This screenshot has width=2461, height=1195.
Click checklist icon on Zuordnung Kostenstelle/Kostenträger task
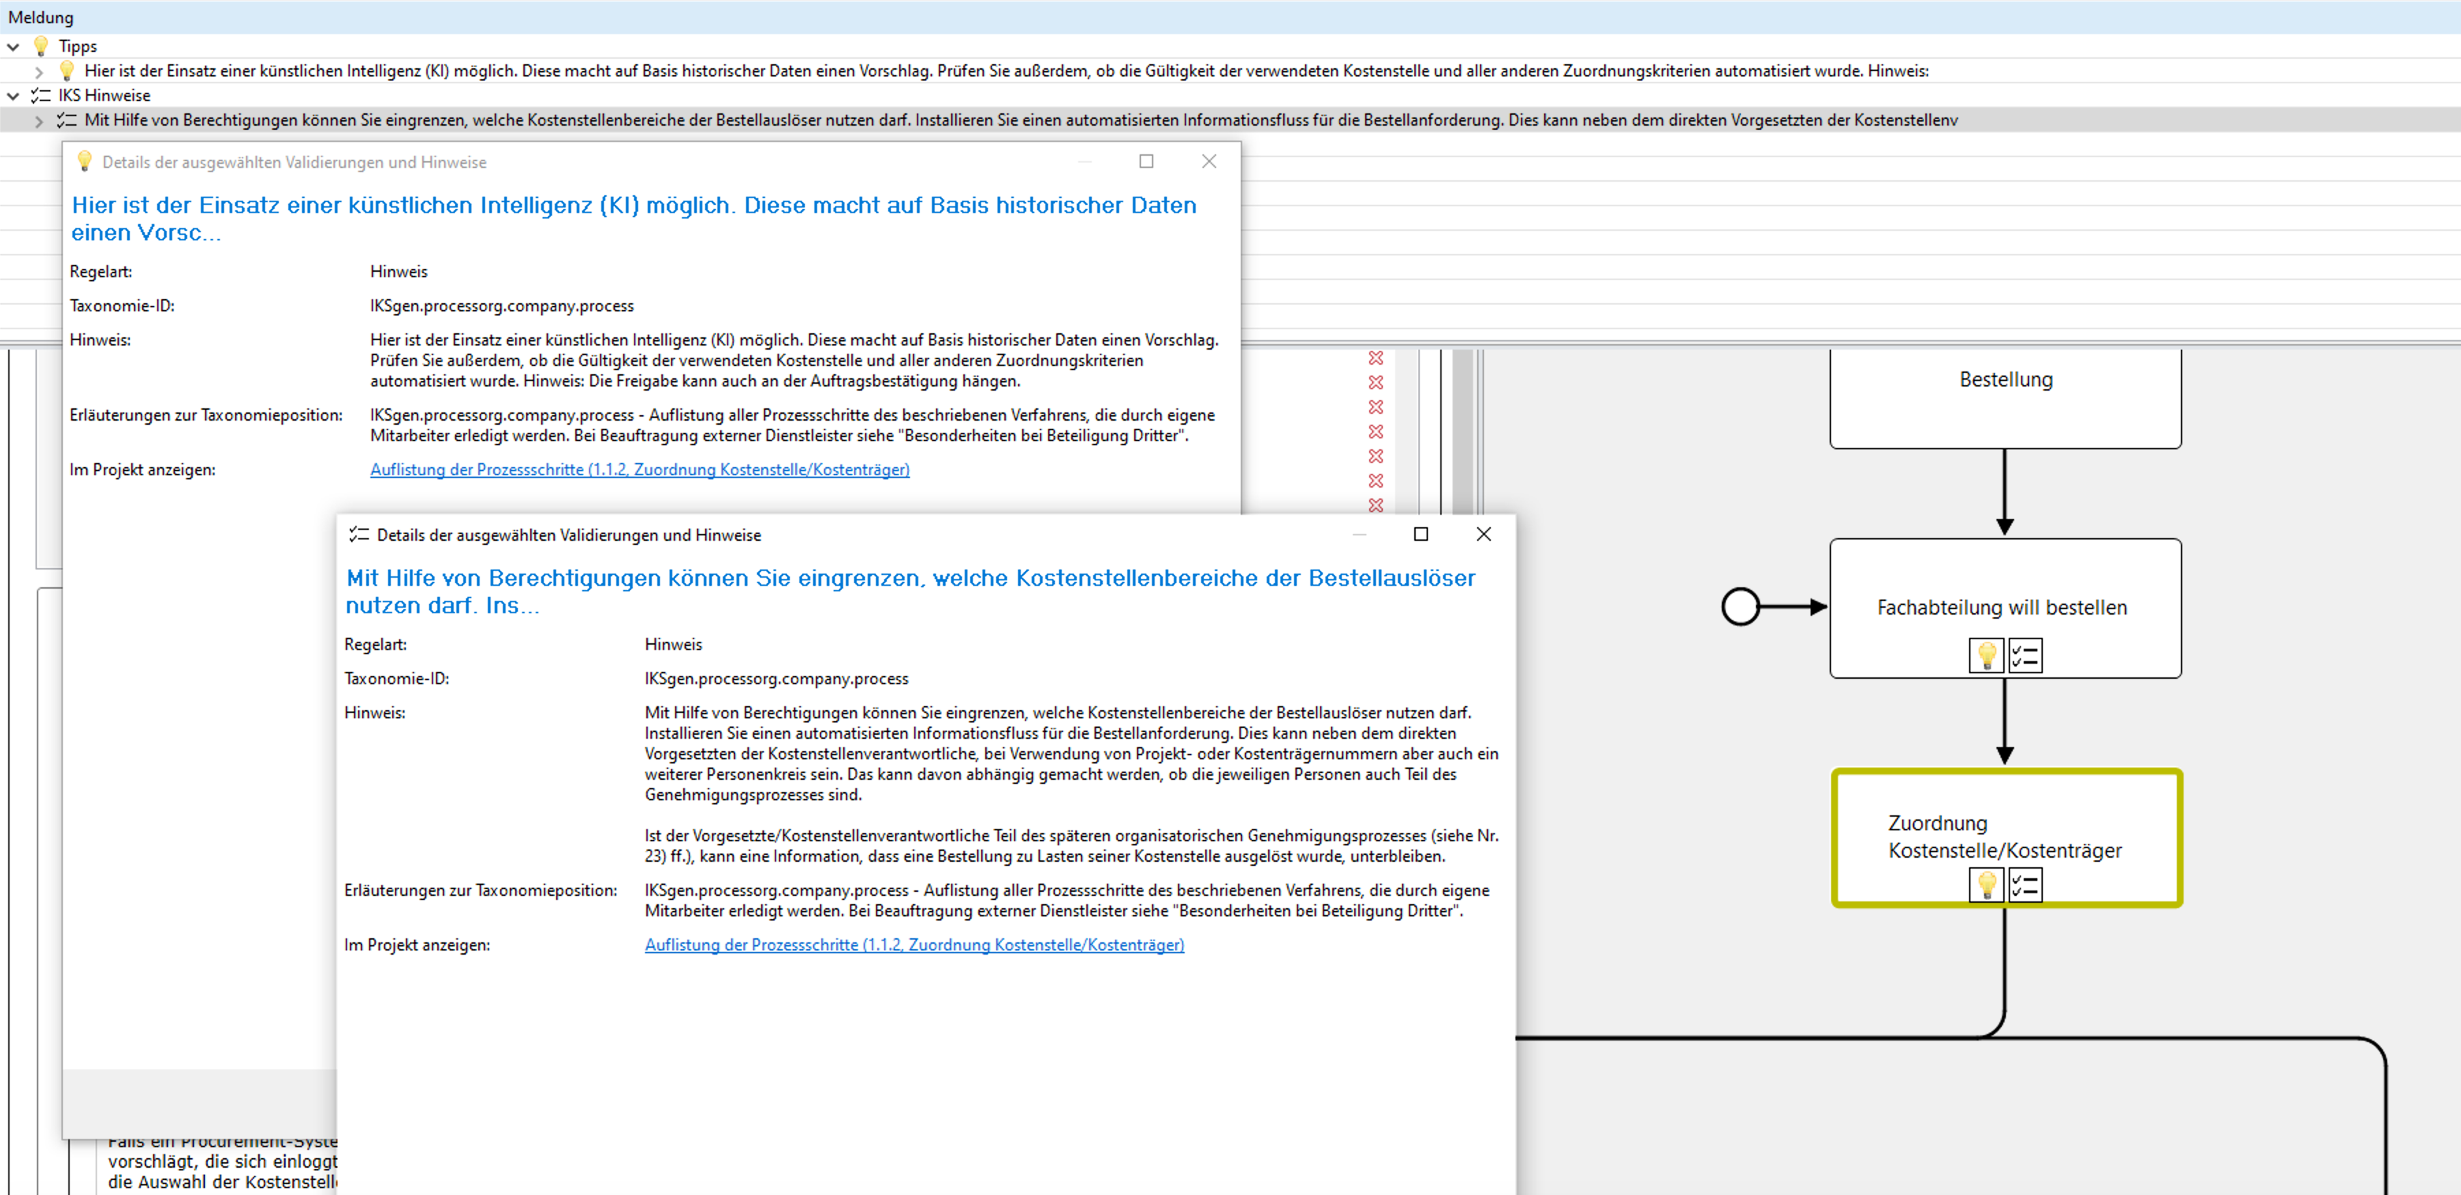2024,885
